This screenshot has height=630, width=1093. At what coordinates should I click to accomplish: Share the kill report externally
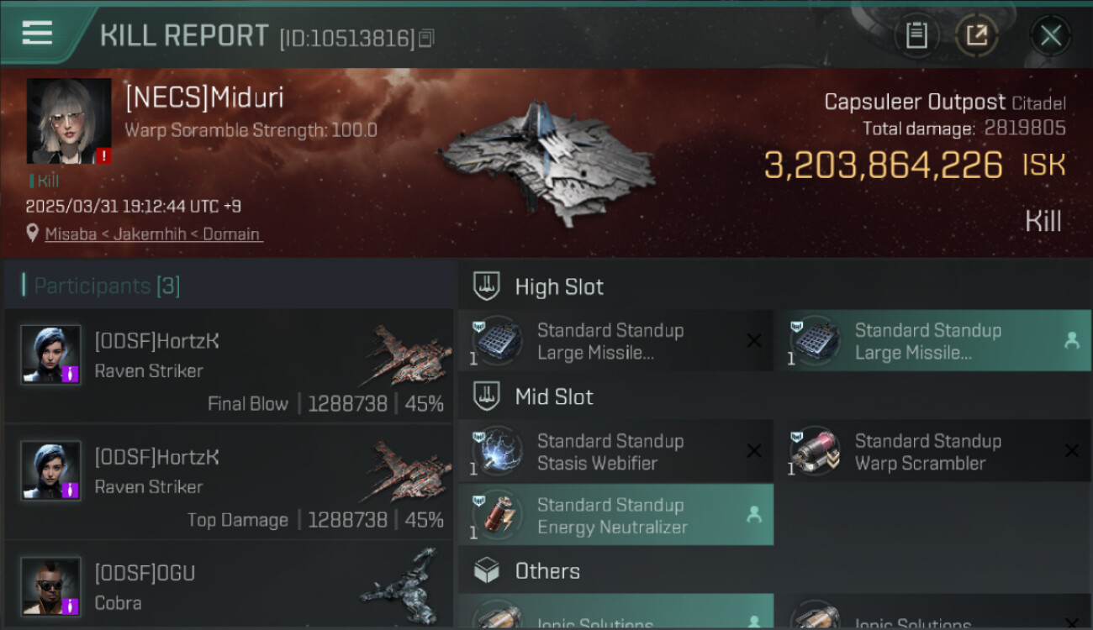click(976, 35)
